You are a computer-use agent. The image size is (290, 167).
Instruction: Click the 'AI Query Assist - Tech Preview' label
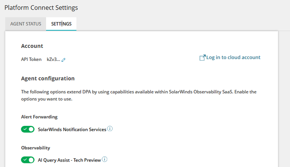click(69, 160)
